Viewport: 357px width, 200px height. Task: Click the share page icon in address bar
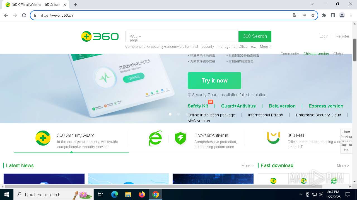point(304,15)
